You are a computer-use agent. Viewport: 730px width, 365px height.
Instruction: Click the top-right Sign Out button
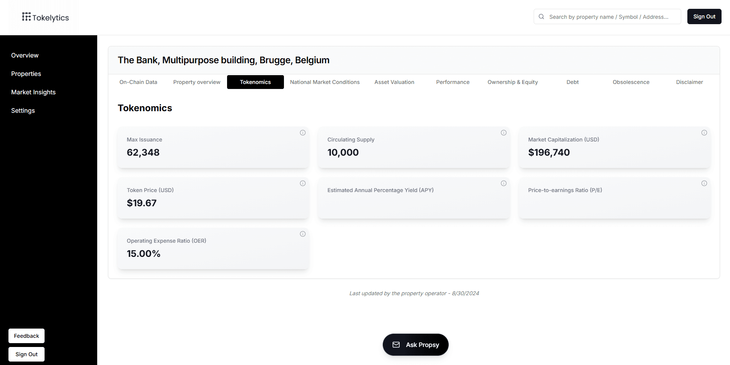704,16
